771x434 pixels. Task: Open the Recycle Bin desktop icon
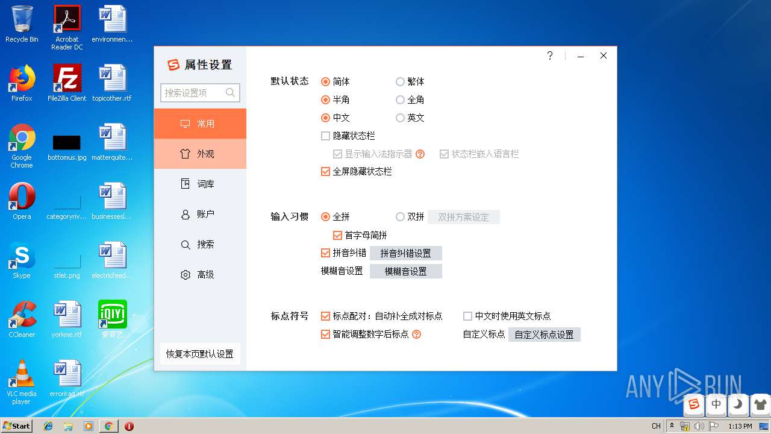(x=22, y=24)
